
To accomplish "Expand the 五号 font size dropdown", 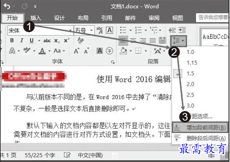I will [92, 30].
